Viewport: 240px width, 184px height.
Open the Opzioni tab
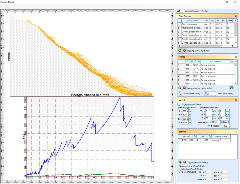pyautogui.click(x=205, y=11)
